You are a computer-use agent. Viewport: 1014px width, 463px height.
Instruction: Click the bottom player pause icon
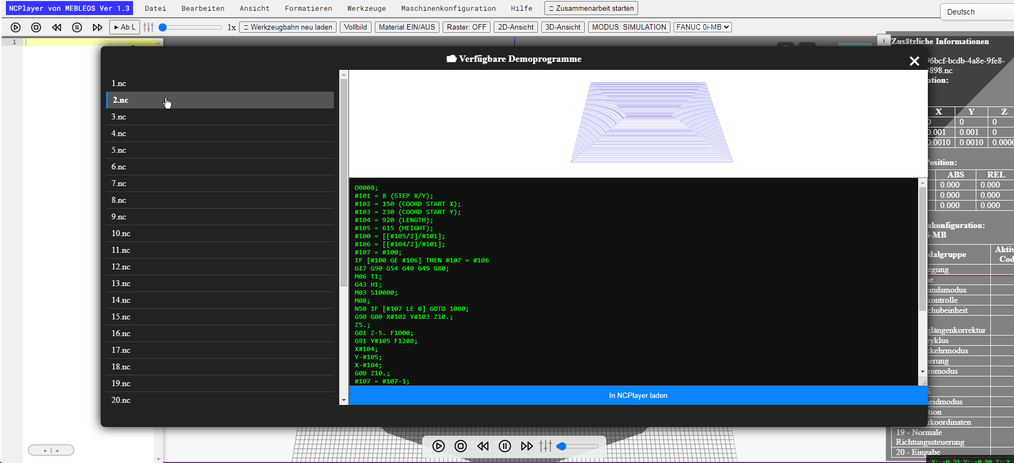coord(505,446)
